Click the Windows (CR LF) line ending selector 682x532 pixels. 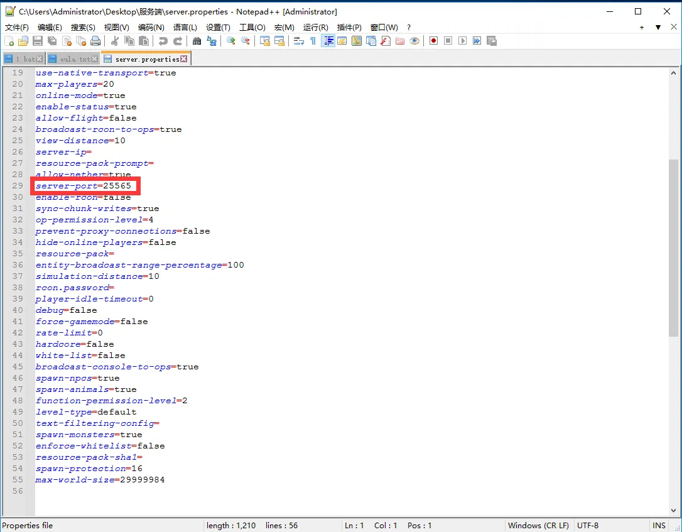coord(538,526)
